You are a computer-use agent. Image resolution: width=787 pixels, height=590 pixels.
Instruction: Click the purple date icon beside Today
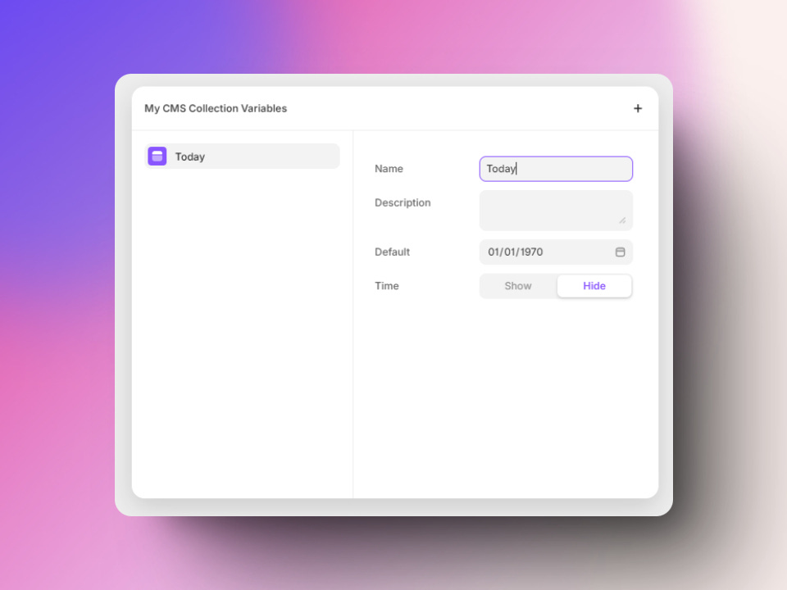click(x=157, y=156)
